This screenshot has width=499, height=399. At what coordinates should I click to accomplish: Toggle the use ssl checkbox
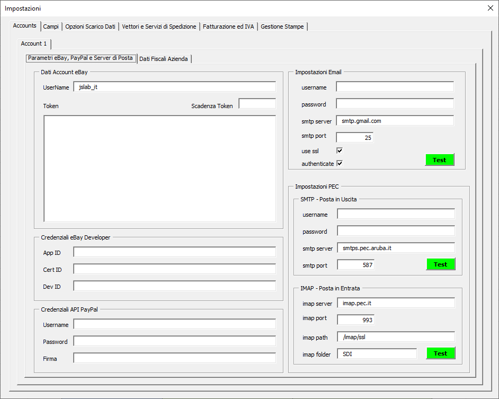pyautogui.click(x=340, y=150)
